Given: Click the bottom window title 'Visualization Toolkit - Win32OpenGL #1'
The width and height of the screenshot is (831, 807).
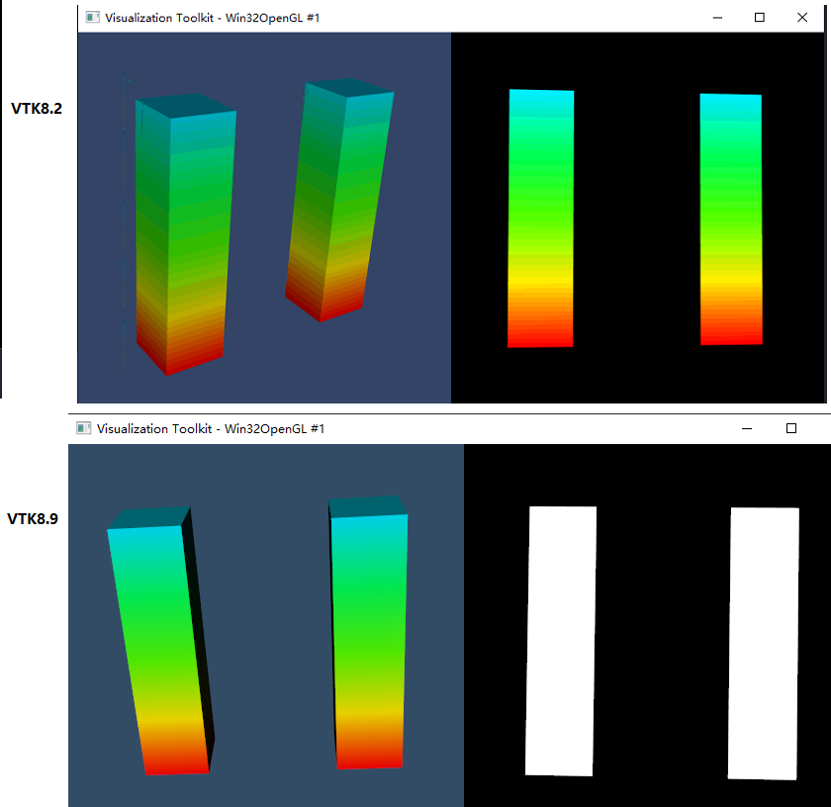Looking at the screenshot, I should click(211, 428).
